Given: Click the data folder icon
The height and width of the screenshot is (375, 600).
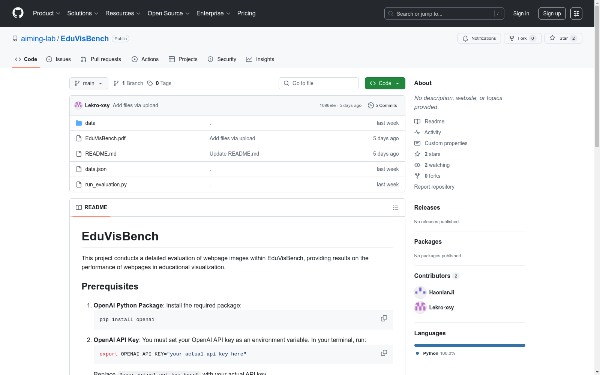Looking at the screenshot, I should coord(79,123).
